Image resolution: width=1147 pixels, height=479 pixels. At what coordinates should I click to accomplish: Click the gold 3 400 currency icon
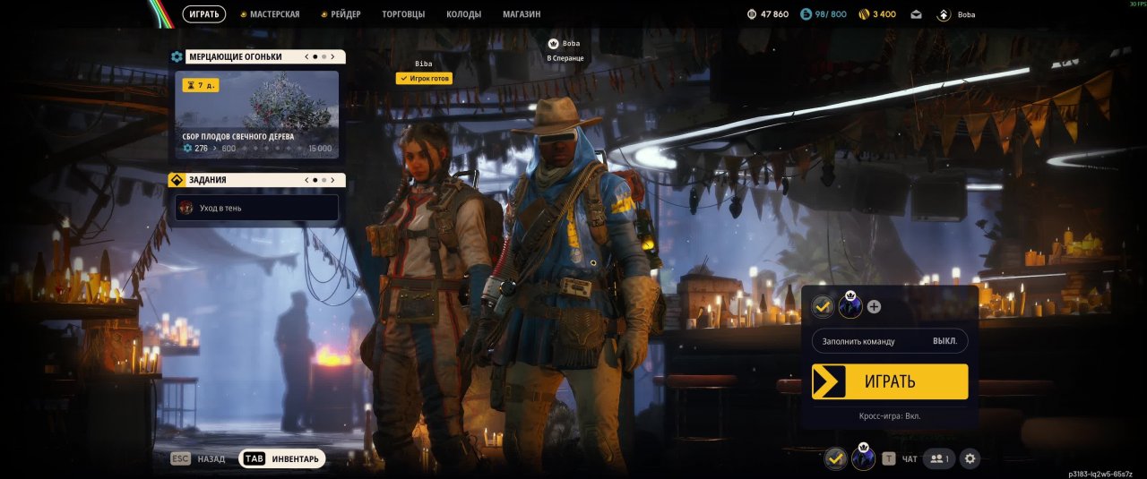[x=864, y=14]
